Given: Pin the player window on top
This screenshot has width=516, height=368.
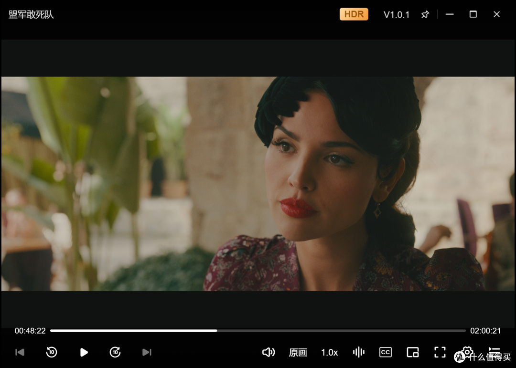Looking at the screenshot, I should coord(425,14).
